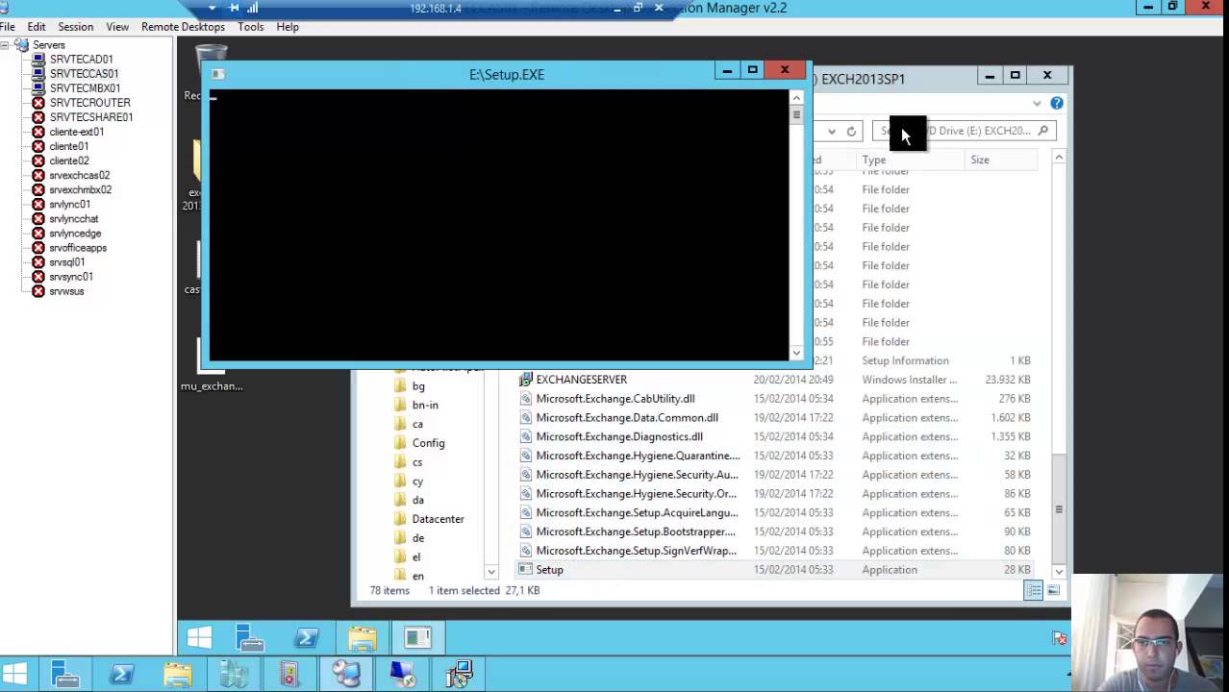Collapse the Servers tree node

click(x=6, y=45)
